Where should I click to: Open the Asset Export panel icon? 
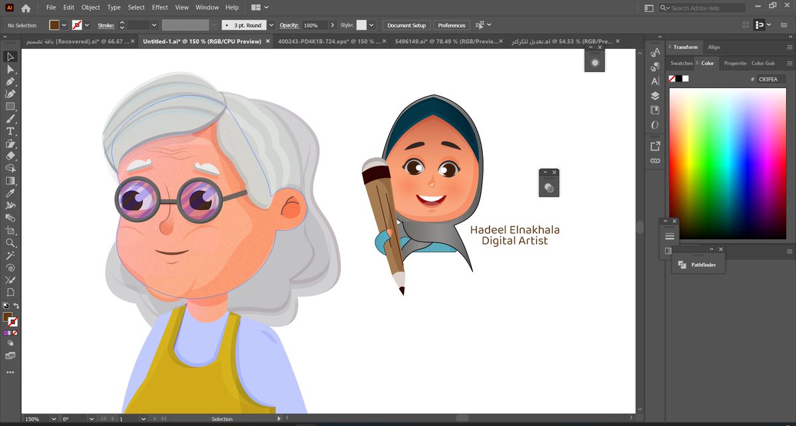pos(655,146)
